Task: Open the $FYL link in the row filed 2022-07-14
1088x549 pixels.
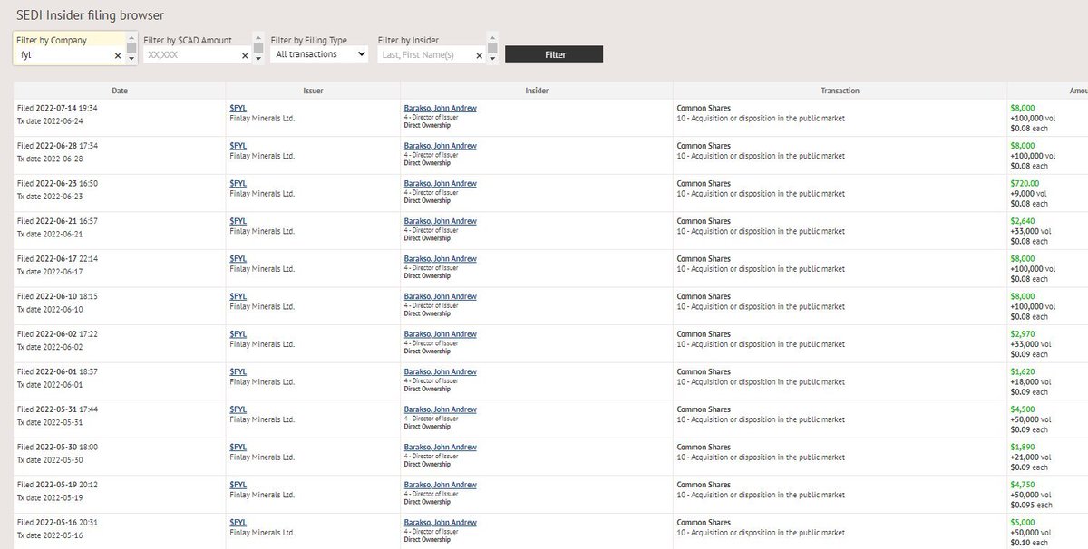Action: 238,108
